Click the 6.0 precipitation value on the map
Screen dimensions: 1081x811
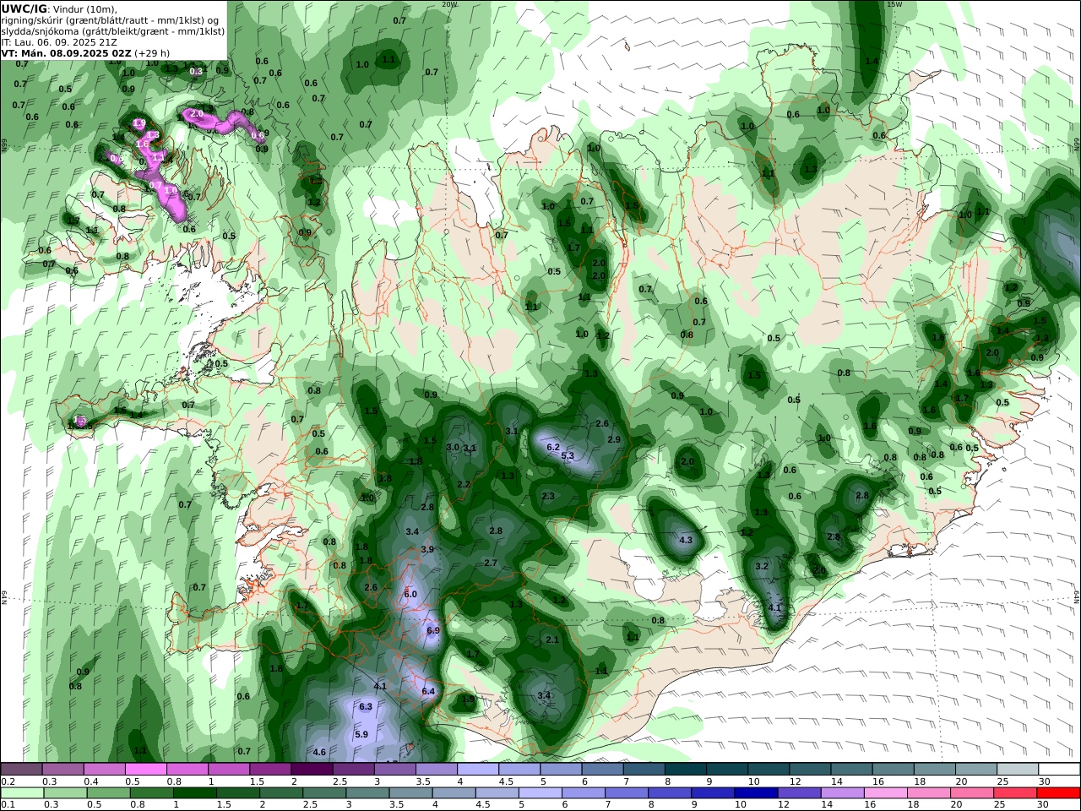(x=410, y=594)
